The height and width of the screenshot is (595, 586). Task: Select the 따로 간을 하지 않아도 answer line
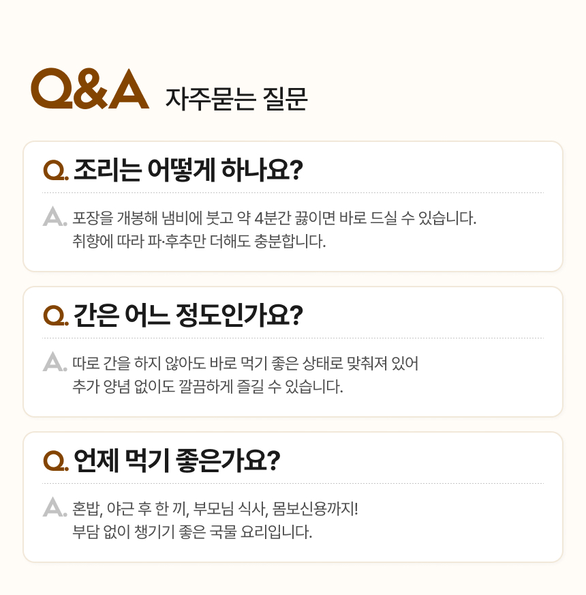tap(245, 363)
